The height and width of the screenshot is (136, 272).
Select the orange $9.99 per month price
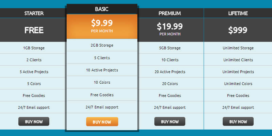pyautogui.click(x=102, y=26)
